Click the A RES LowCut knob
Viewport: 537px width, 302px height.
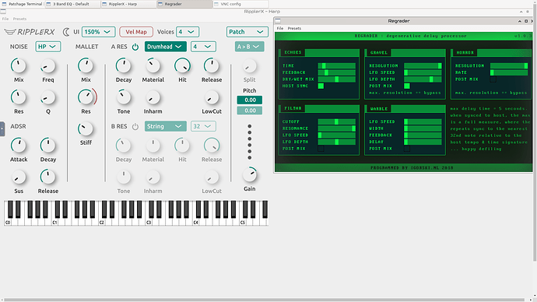(x=212, y=97)
